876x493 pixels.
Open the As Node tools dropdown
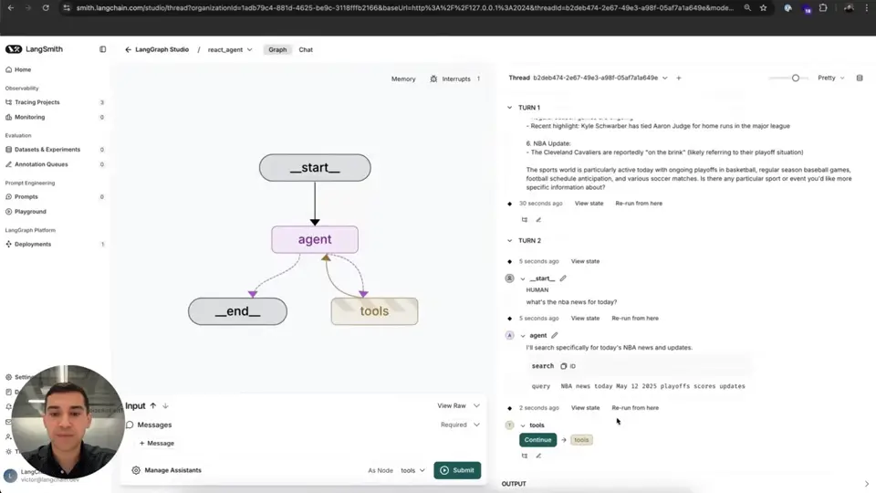click(x=412, y=471)
